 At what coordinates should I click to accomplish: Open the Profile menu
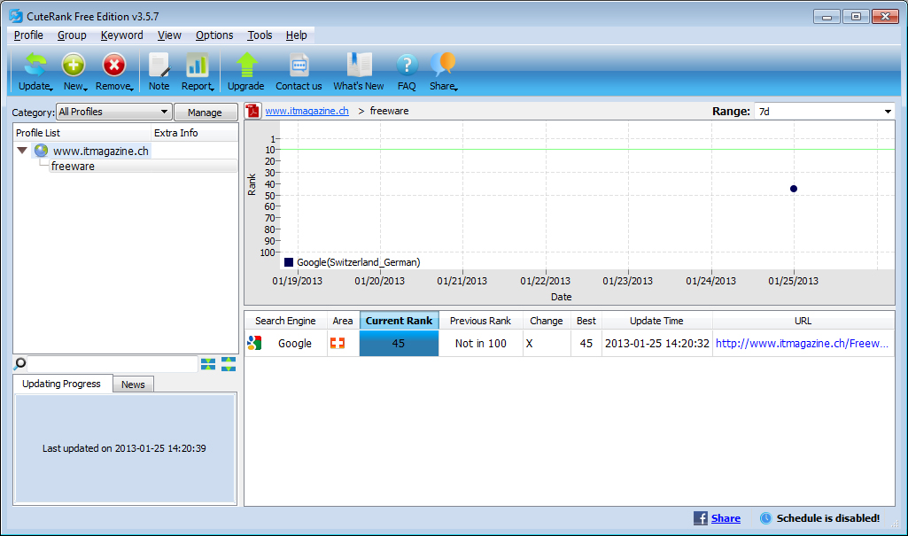click(28, 35)
